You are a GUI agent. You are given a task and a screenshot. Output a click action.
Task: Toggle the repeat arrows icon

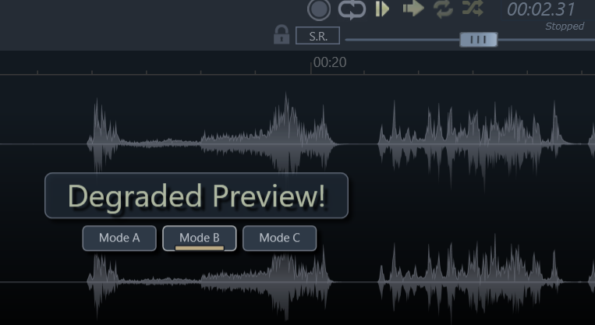coord(443,9)
